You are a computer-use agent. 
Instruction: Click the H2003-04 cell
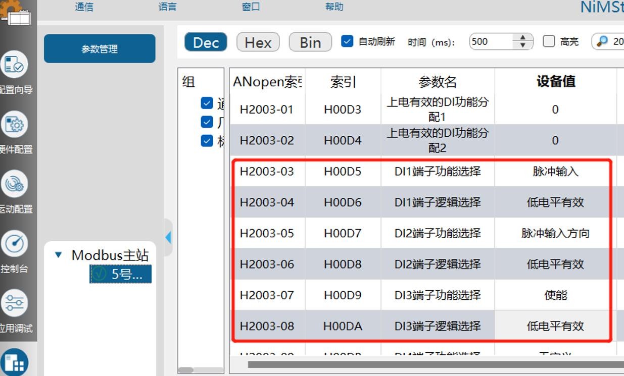click(x=267, y=202)
